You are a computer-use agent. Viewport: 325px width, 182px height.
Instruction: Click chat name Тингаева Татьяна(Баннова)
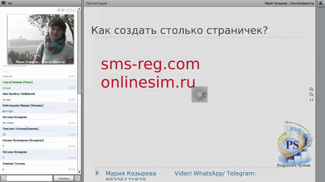[21, 129]
